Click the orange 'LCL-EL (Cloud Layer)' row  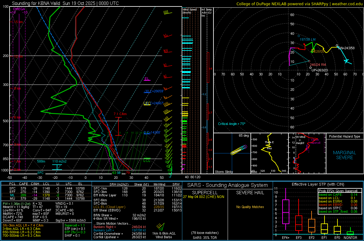pyautogui.click(x=138, y=207)
